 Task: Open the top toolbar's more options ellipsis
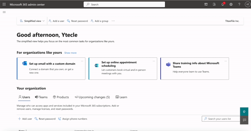(x=113, y=21)
